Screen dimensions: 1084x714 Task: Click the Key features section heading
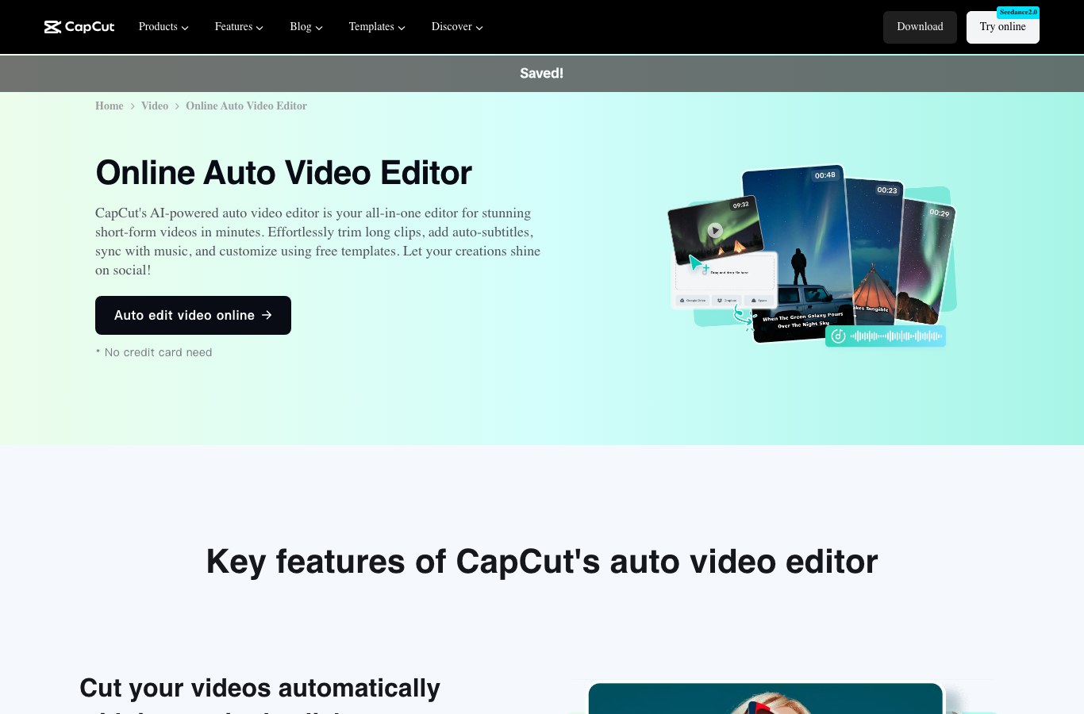[542, 562]
